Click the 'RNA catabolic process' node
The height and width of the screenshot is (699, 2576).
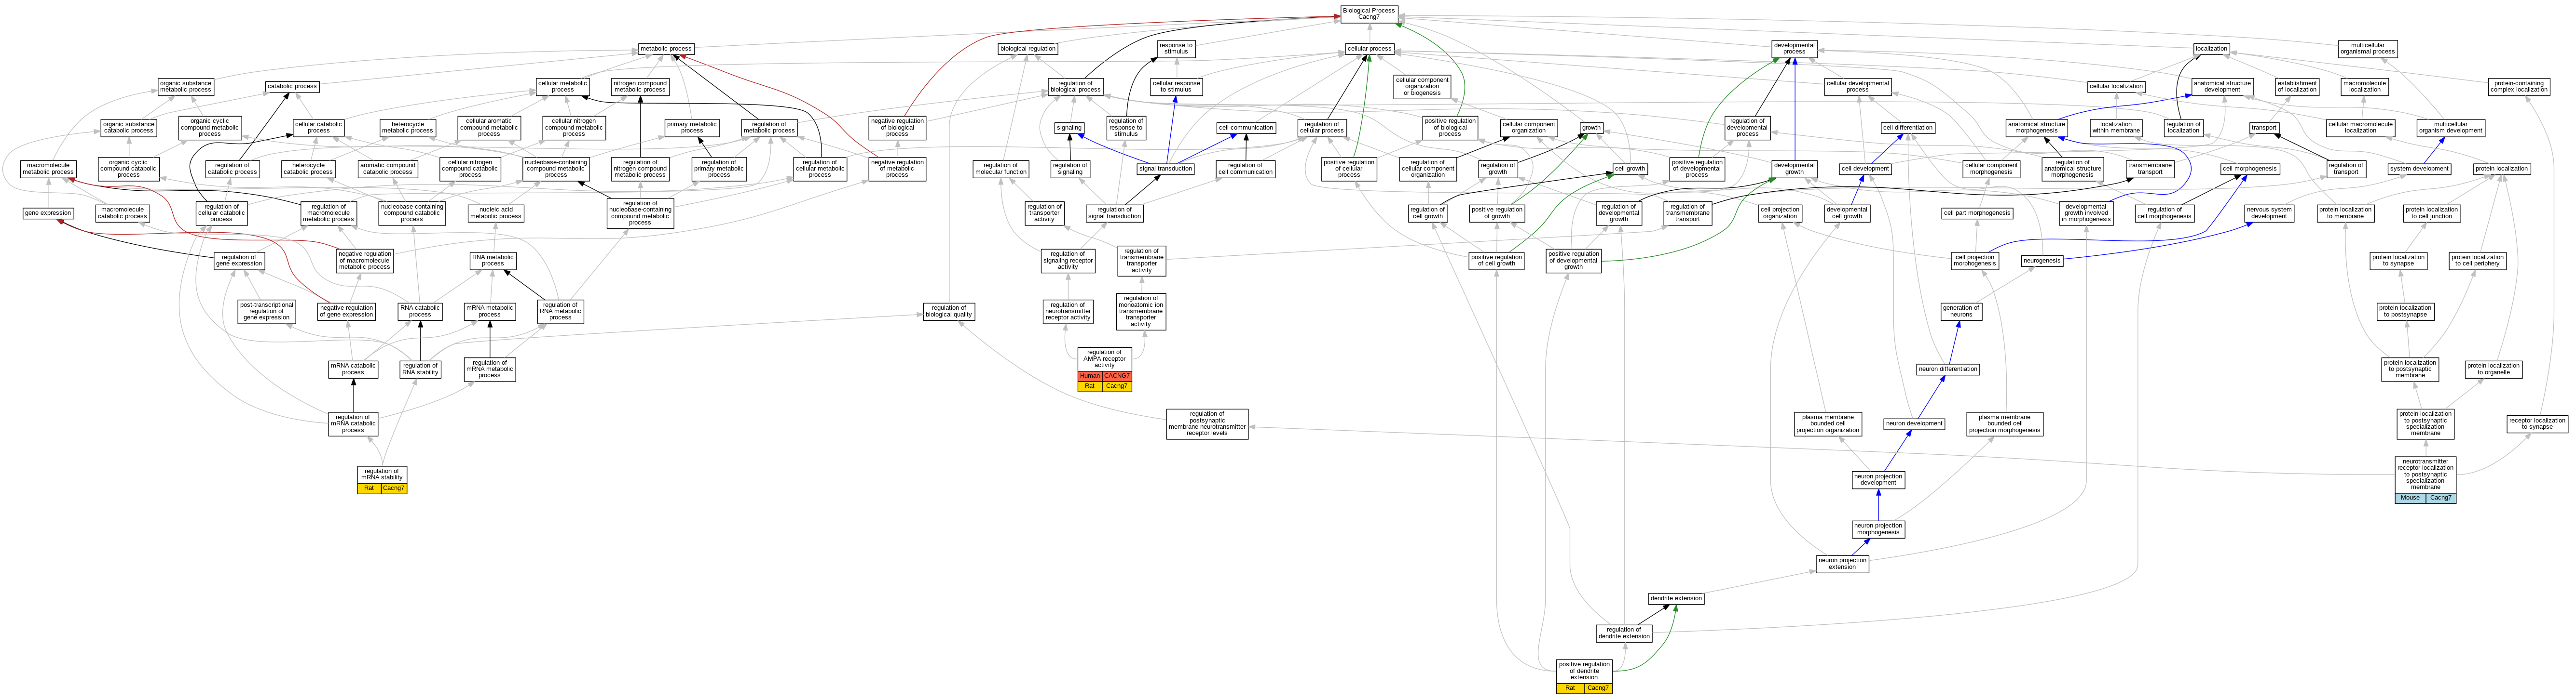[420, 312]
